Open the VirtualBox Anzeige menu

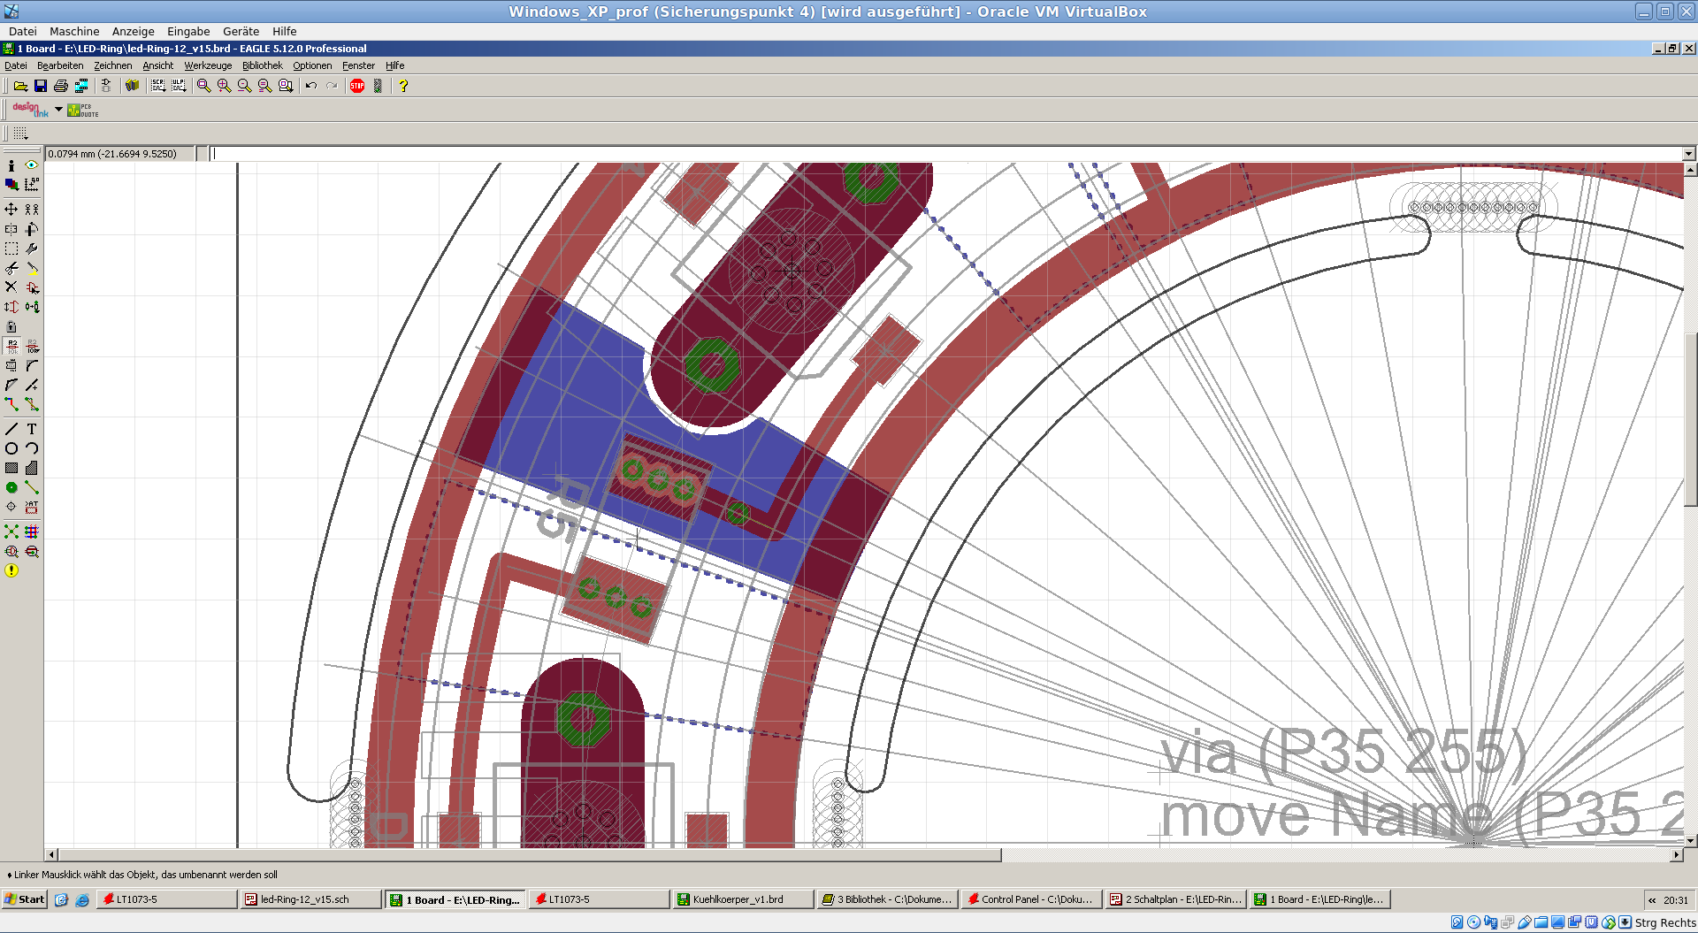click(x=133, y=31)
